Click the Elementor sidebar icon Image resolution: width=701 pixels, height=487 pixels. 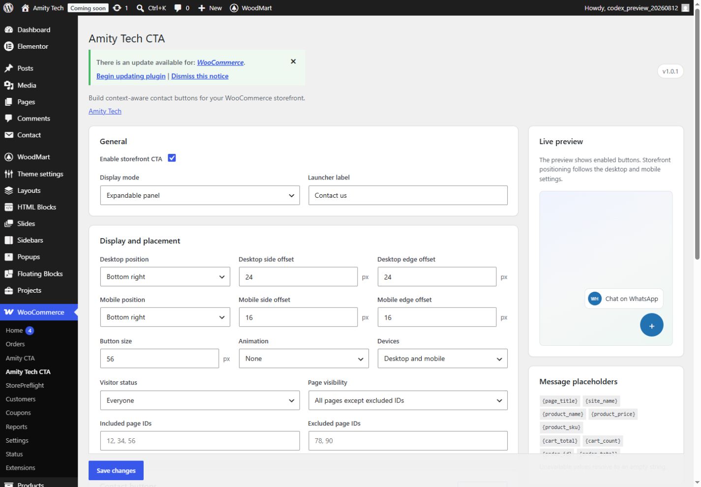(9, 46)
